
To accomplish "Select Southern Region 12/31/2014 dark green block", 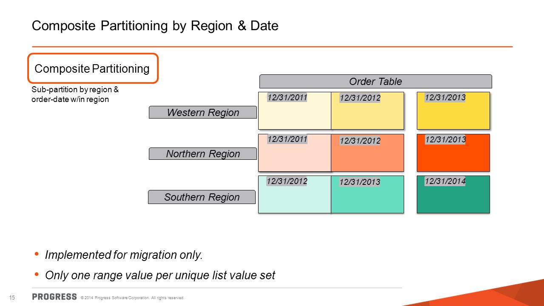I will click(453, 194).
